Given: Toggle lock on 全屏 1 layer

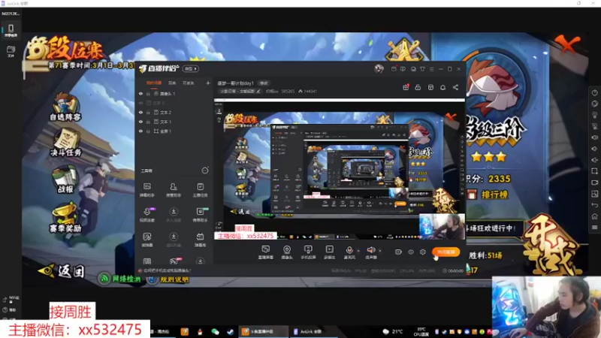Looking at the screenshot, I should (148, 131).
